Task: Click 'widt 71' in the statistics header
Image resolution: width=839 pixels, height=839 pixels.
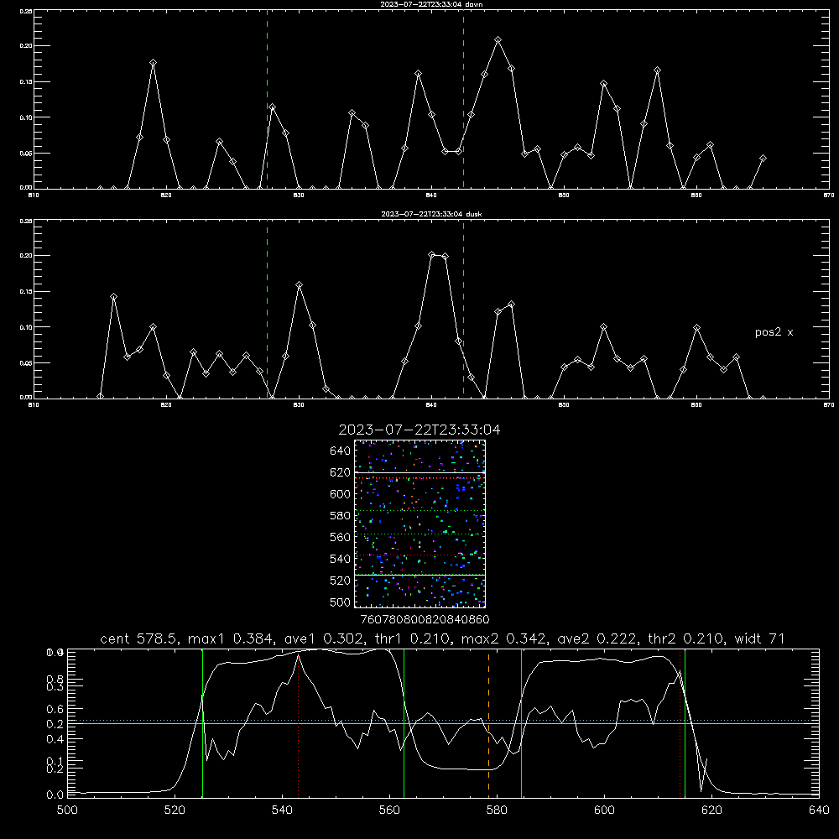Action: tap(759, 638)
